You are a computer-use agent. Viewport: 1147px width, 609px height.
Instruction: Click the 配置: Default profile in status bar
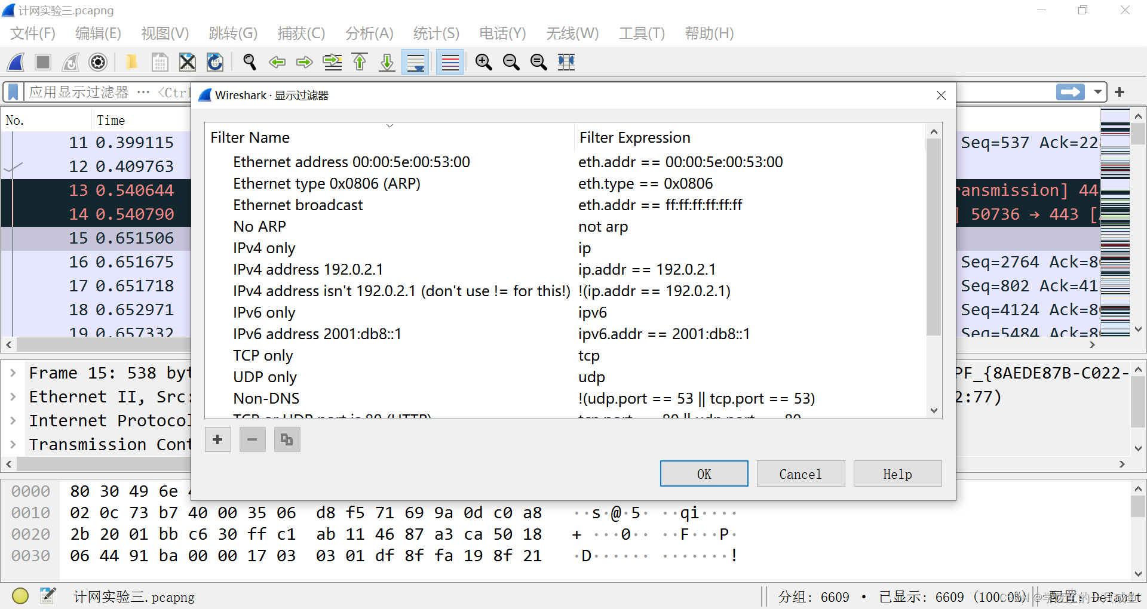click(1094, 597)
